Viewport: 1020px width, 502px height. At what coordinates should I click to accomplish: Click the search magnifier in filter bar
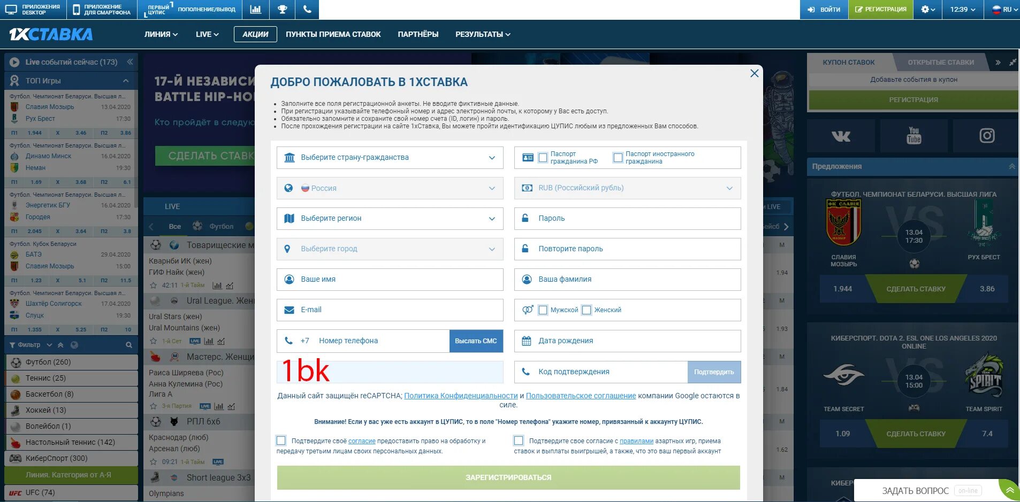[x=128, y=345]
